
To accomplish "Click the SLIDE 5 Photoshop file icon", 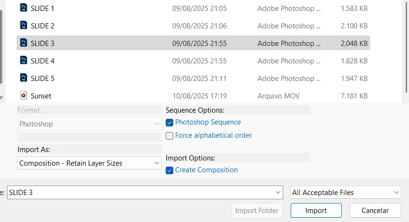I will (24, 78).
